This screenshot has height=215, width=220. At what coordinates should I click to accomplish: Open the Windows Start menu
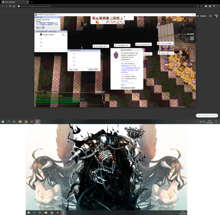[x=3, y=122]
